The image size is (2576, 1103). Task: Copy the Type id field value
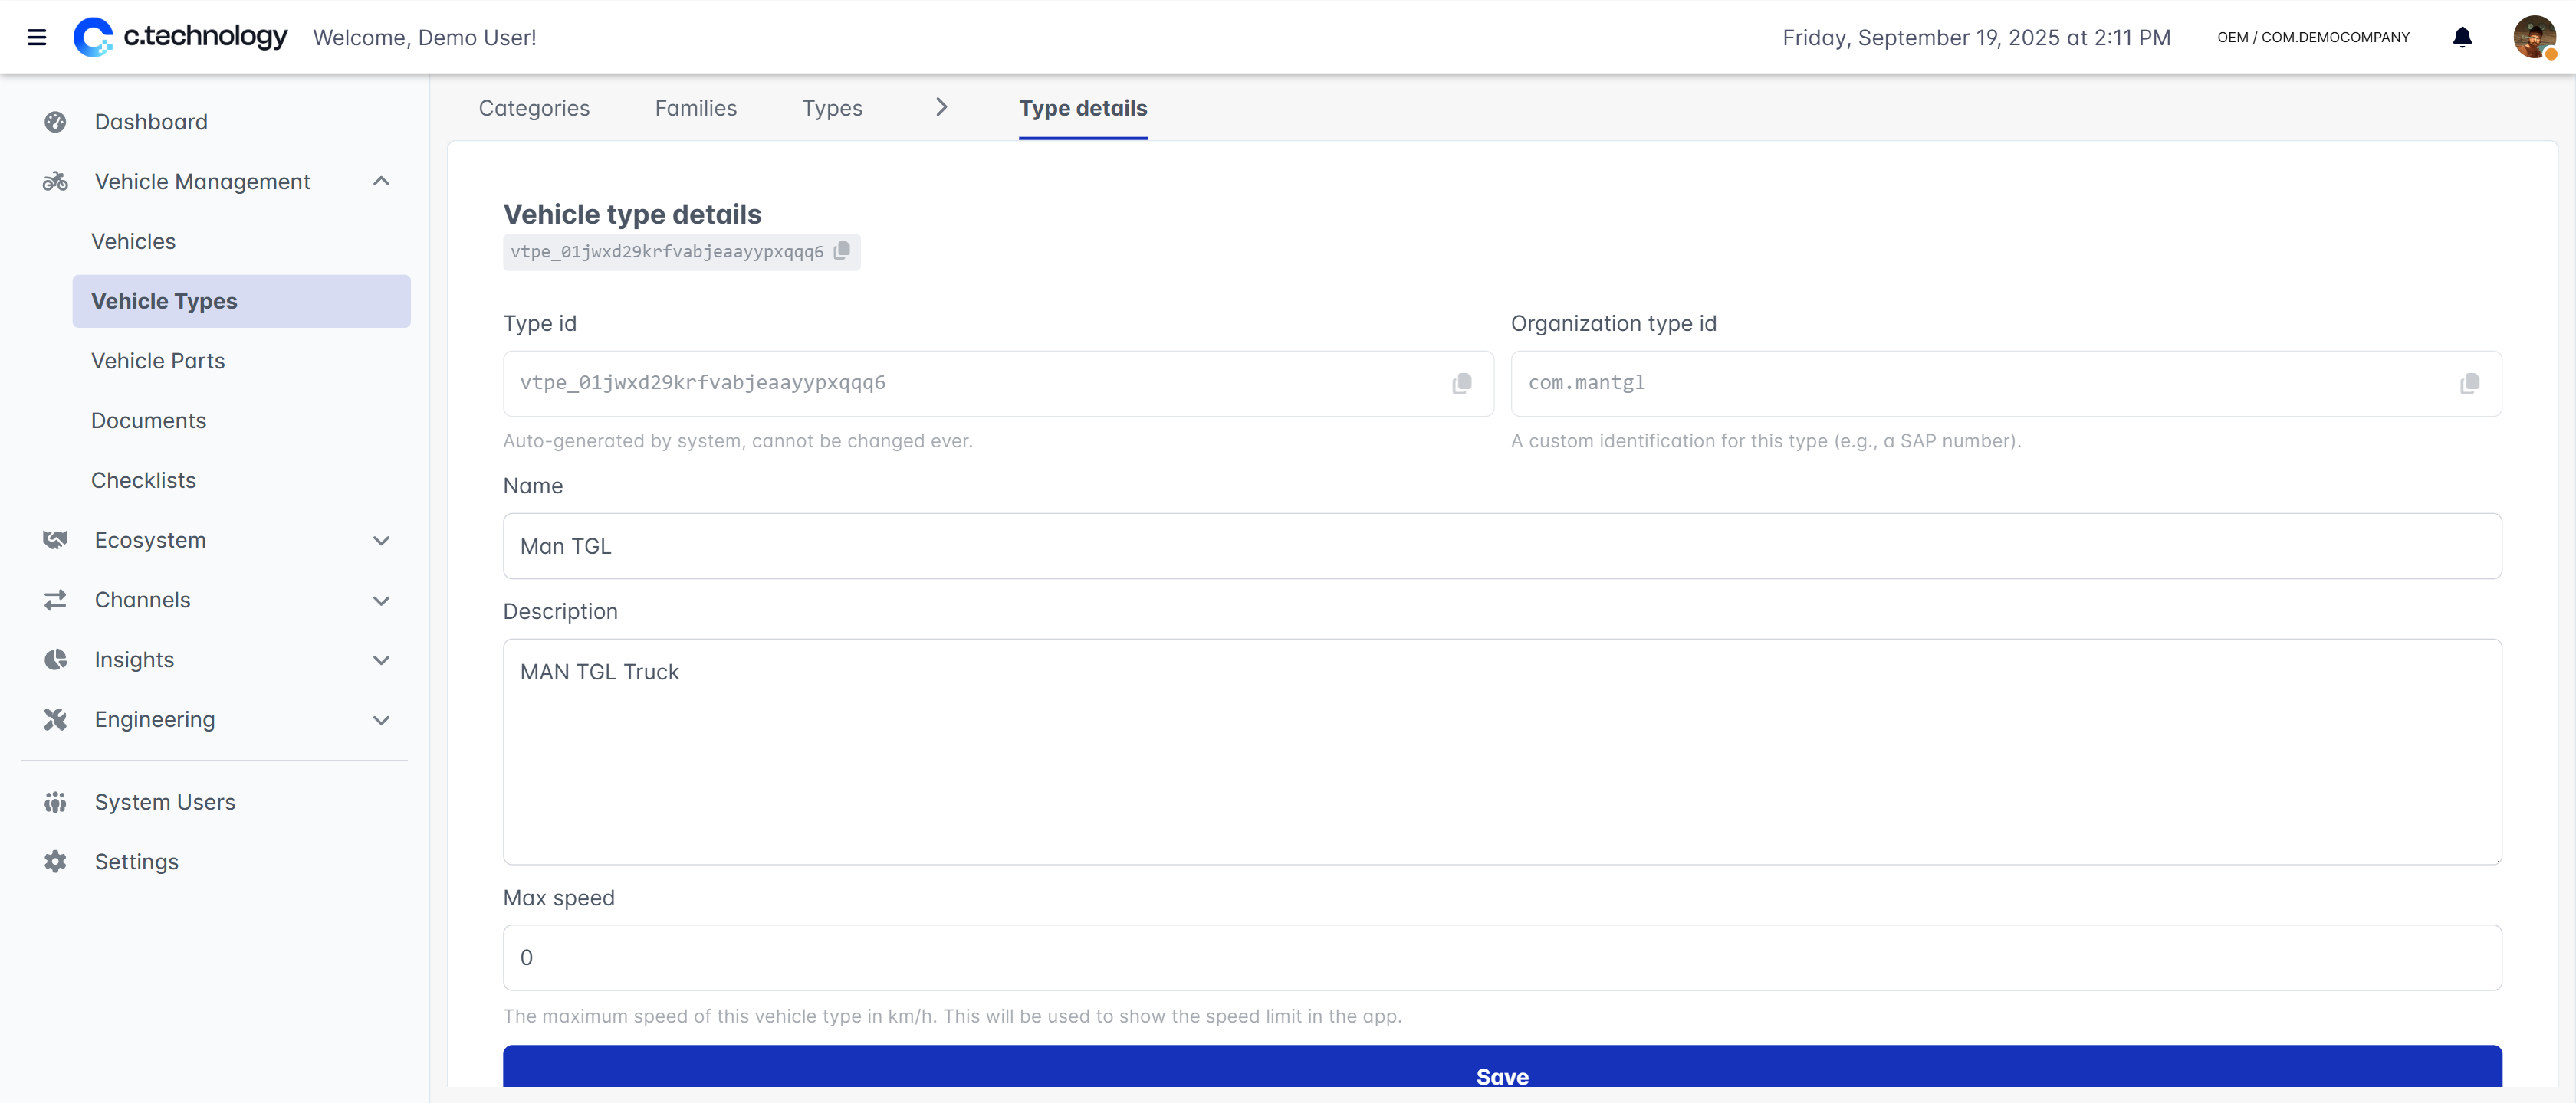click(x=1461, y=384)
